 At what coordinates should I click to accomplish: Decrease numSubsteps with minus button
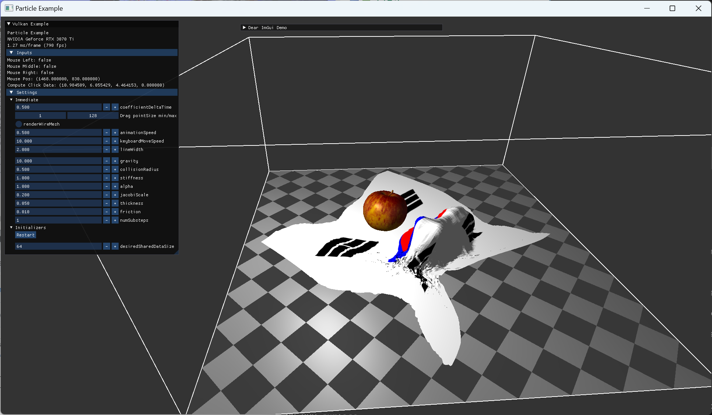[x=106, y=220]
